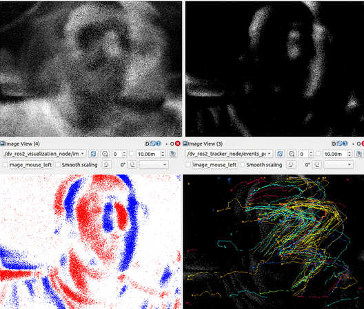Image resolution: width=364 pixels, height=309 pixels.
Task: Click 10.00m max range spinbox in Image View (4)
Action: (151, 154)
